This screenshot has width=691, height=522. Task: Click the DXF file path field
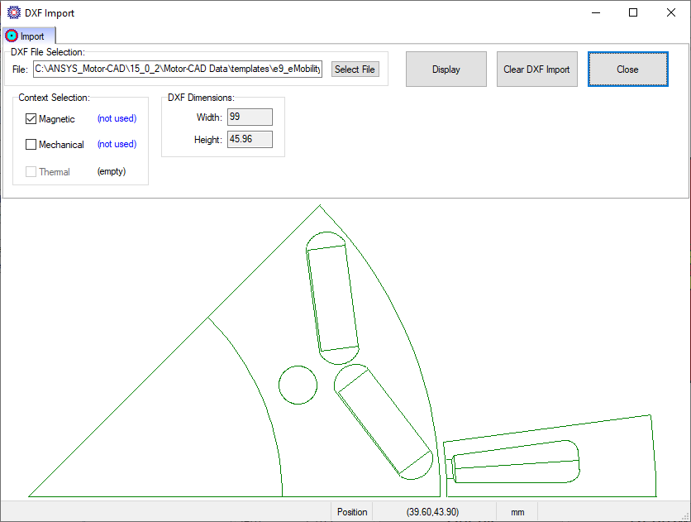[178, 69]
